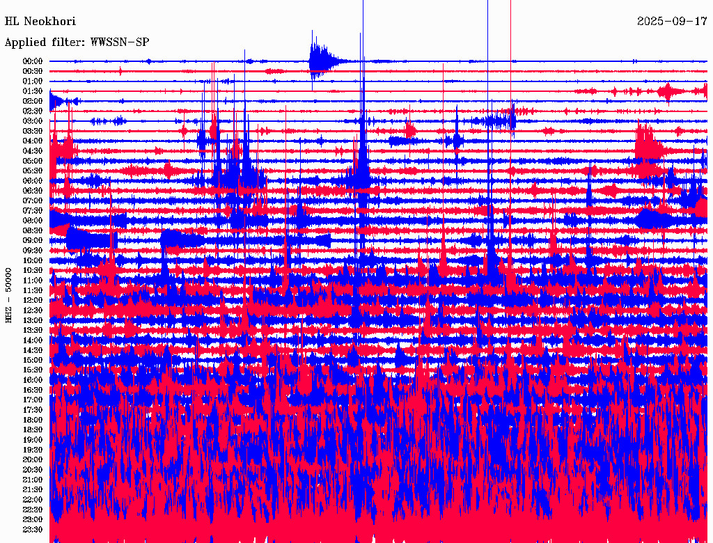
Task: Select the 22:30 time label
Action: click(33, 510)
